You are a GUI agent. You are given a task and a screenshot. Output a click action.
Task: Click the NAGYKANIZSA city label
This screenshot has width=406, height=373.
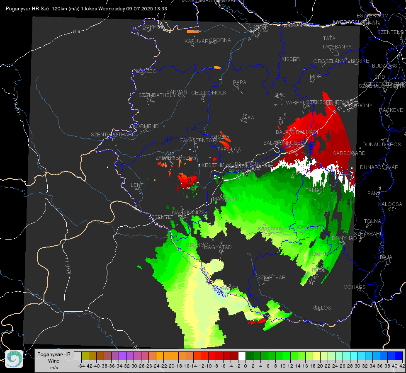point(190,212)
